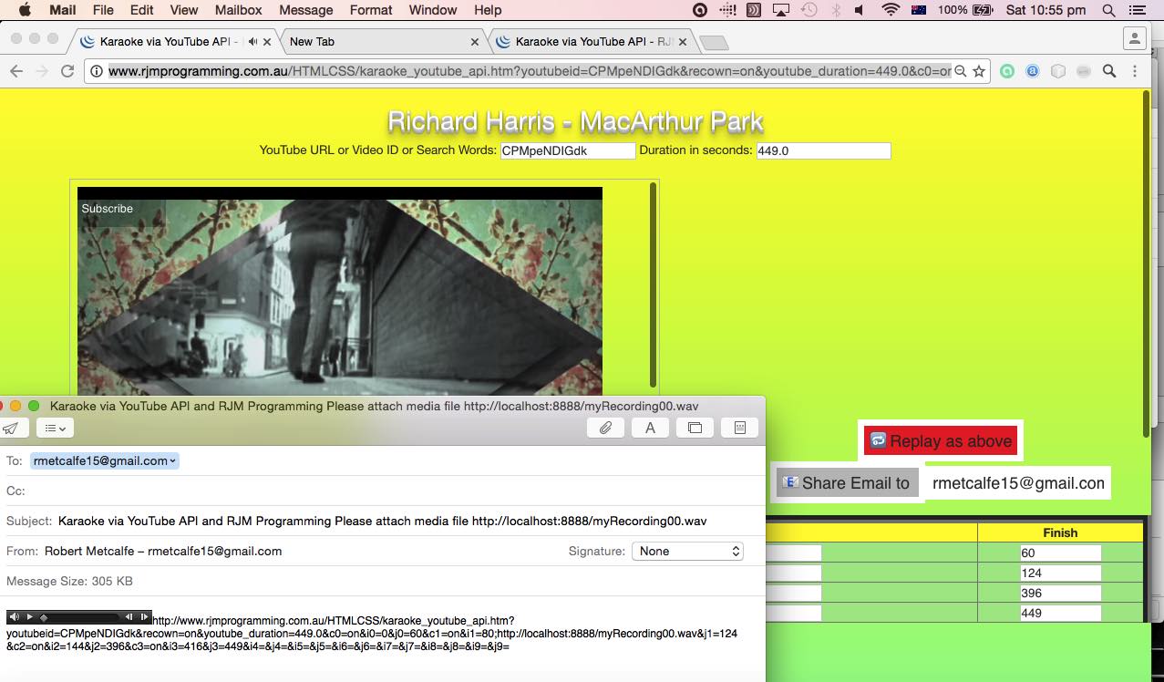Click the embedded audio player progress slider

(x=80, y=617)
